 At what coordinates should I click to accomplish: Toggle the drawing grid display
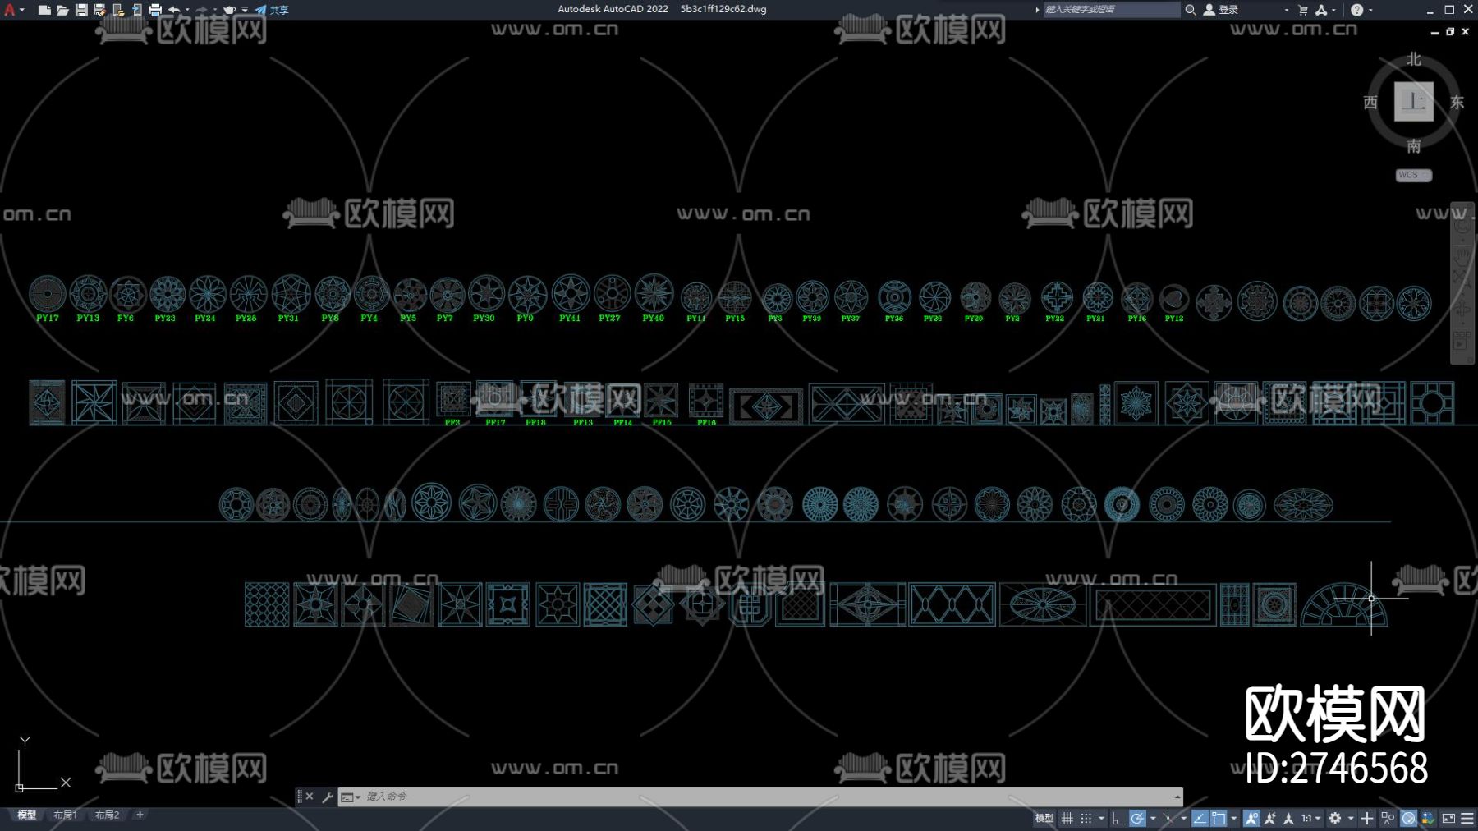(x=1067, y=818)
